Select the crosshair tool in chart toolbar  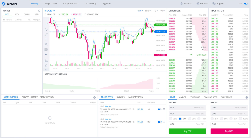46,20
